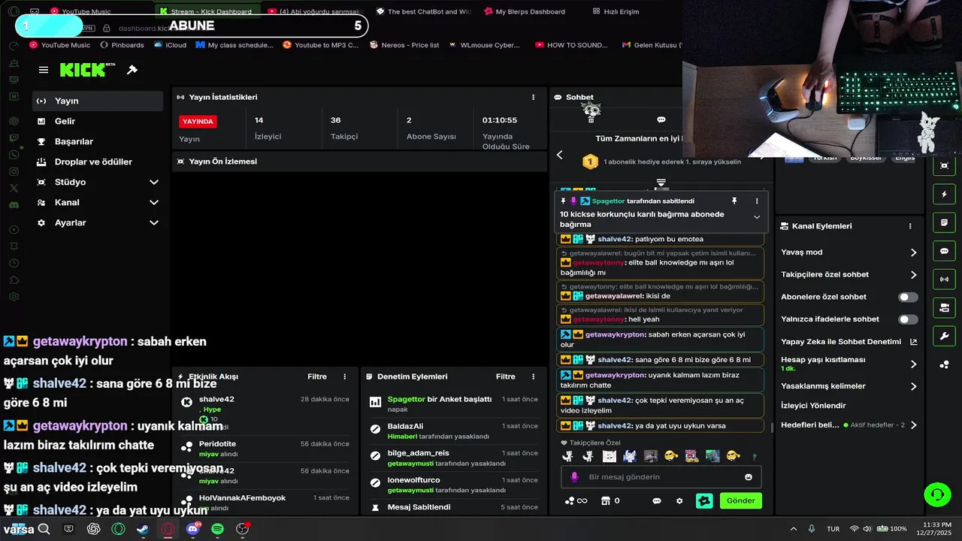Click the moderator hammer icon beside Kick logo
Screen dimensions: 962x541
tap(132, 70)
